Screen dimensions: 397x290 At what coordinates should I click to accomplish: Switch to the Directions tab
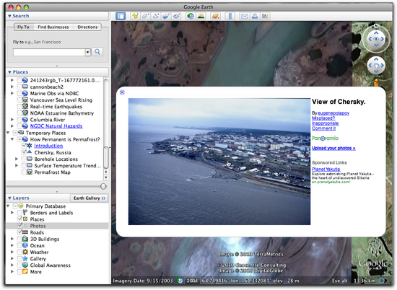[x=87, y=27]
